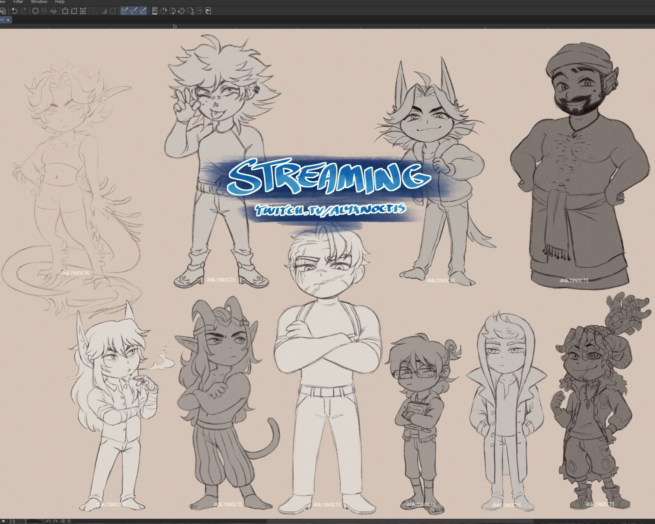The image size is (655, 524).
Task: Click the horizontal canvas scrollbar
Action: coord(400,521)
